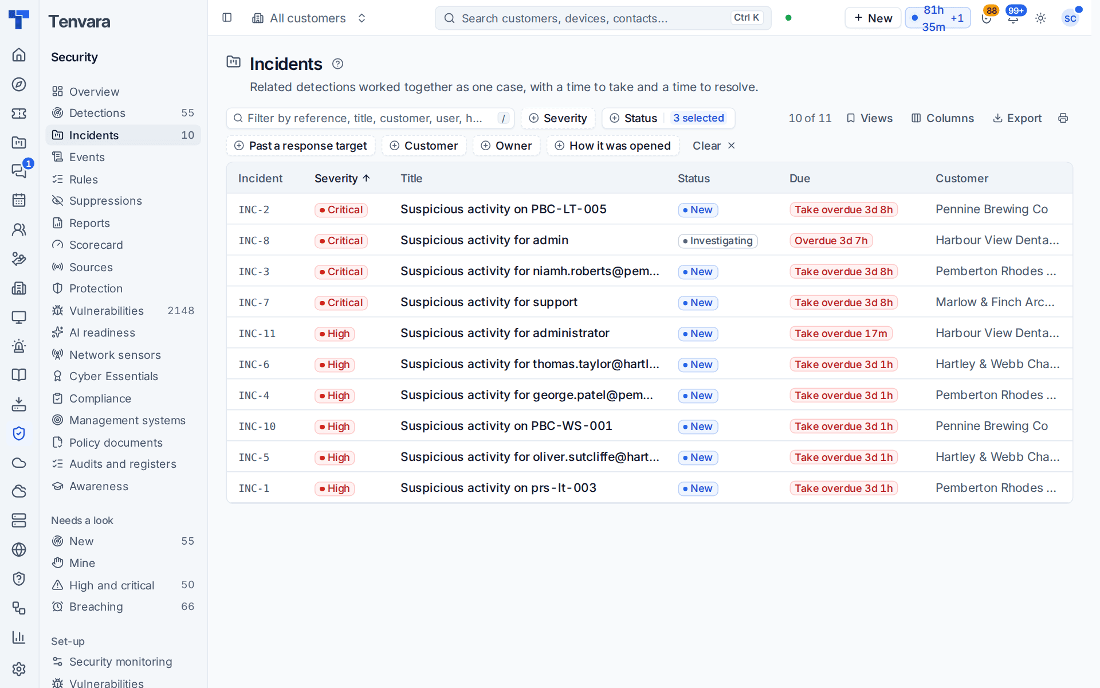
Task: Open the Home icon in left rail
Action: (x=19, y=55)
